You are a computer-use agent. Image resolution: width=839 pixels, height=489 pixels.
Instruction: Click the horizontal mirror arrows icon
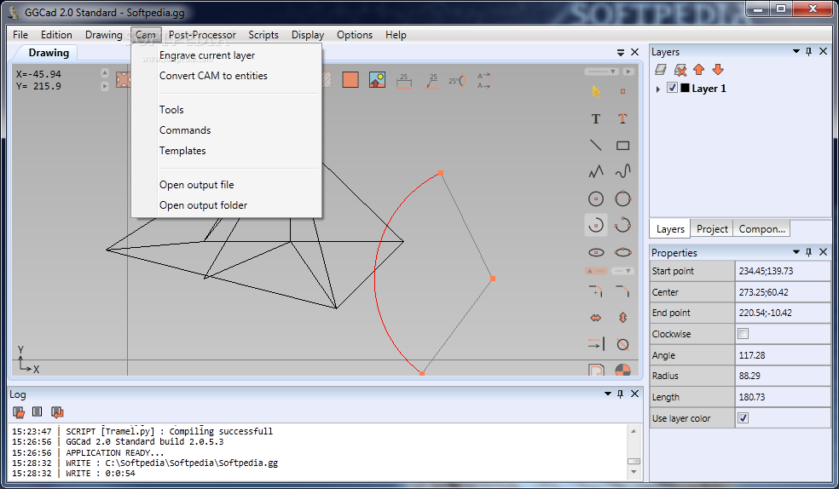point(596,318)
